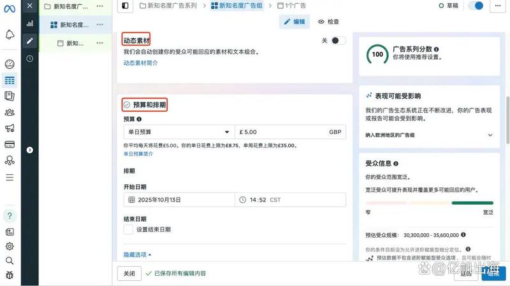Viewport: 510px width, 286px height.
Task: Check the 设置结束日期 checkbox
Action: (x=128, y=229)
